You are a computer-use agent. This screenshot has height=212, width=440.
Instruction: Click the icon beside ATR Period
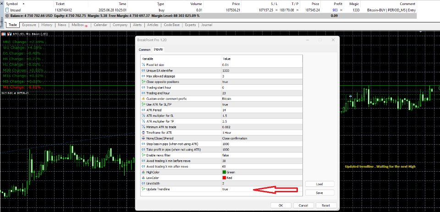(143, 110)
